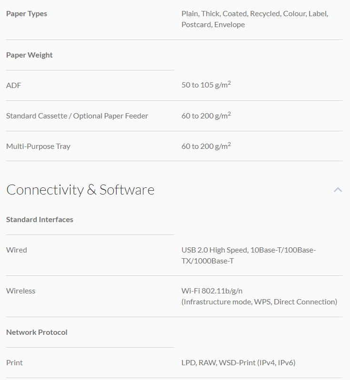Click the ADF 50 to 105 g/m² value

pyautogui.click(x=206, y=86)
